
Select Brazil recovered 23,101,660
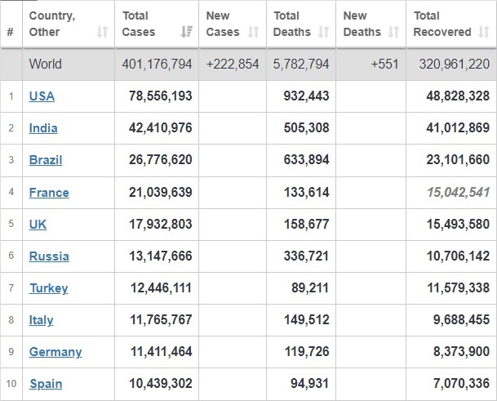[458, 159]
